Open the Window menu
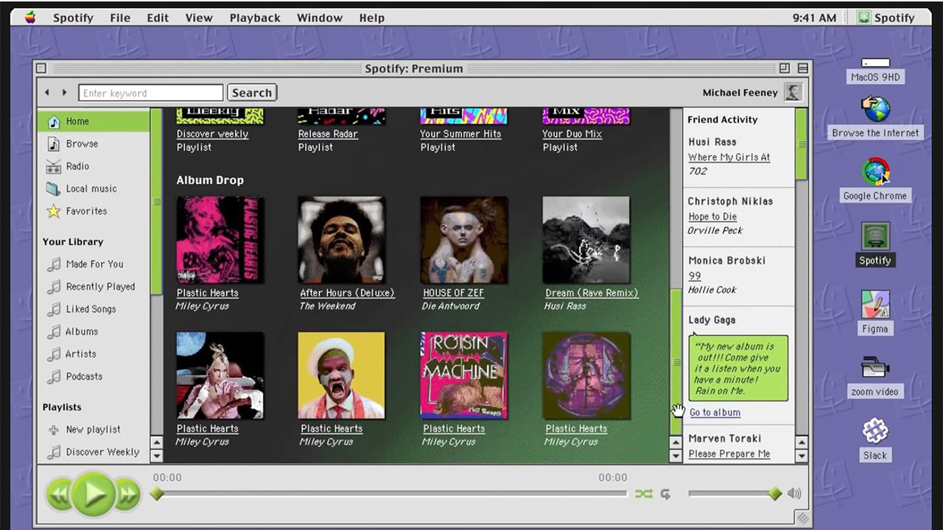 pos(320,18)
